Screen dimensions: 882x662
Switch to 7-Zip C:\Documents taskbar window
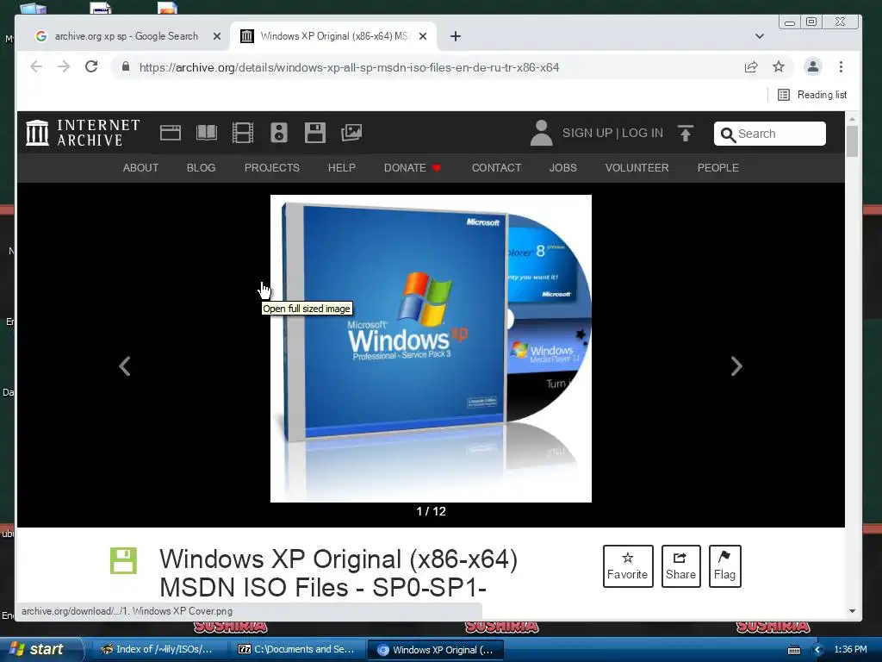[x=297, y=650]
